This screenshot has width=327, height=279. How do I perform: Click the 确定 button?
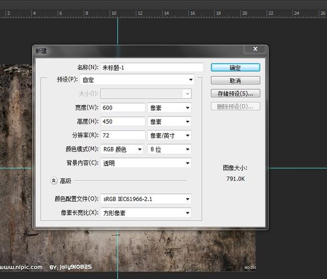[236, 68]
